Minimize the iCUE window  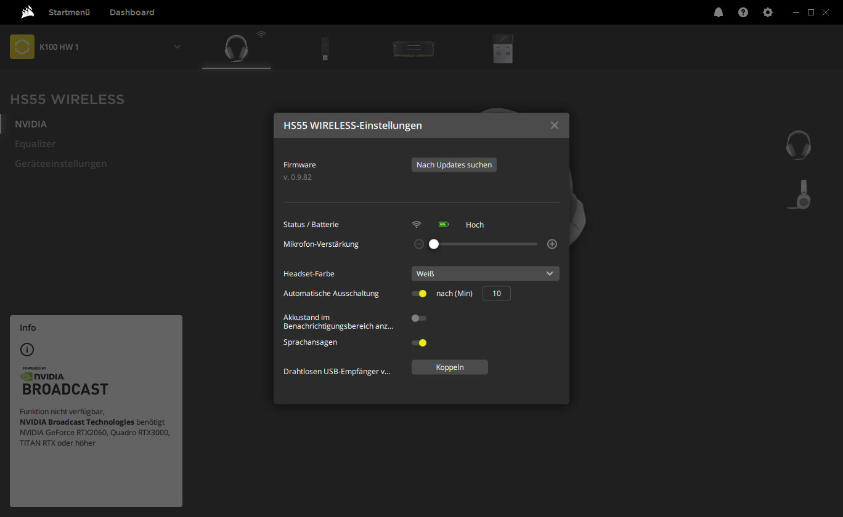796,12
